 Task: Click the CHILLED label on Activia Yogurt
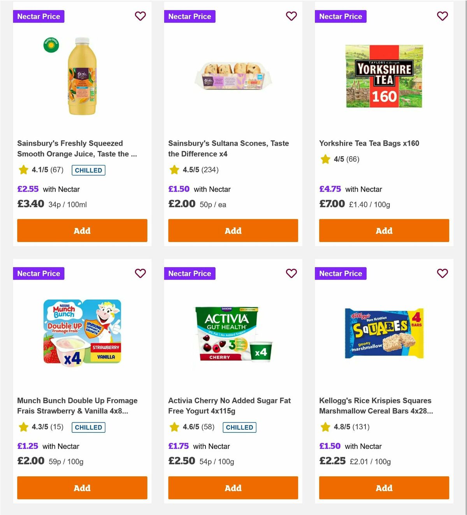239,427
